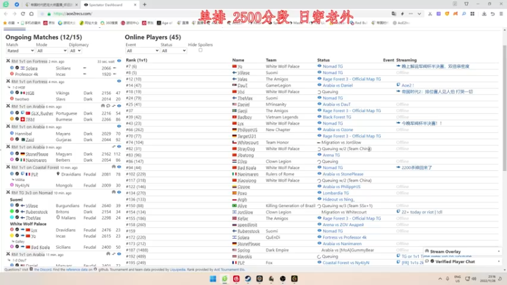Click spectate eye for GLX_Rusher vs TRM match

pos(119,106)
